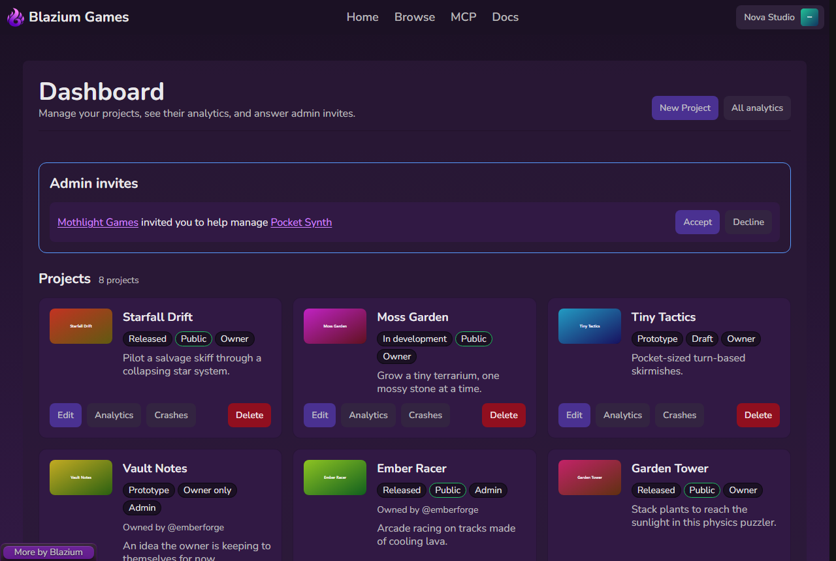The height and width of the screenshot is (561, 836).
Task: Open All analytics
Action: point(757,108)
